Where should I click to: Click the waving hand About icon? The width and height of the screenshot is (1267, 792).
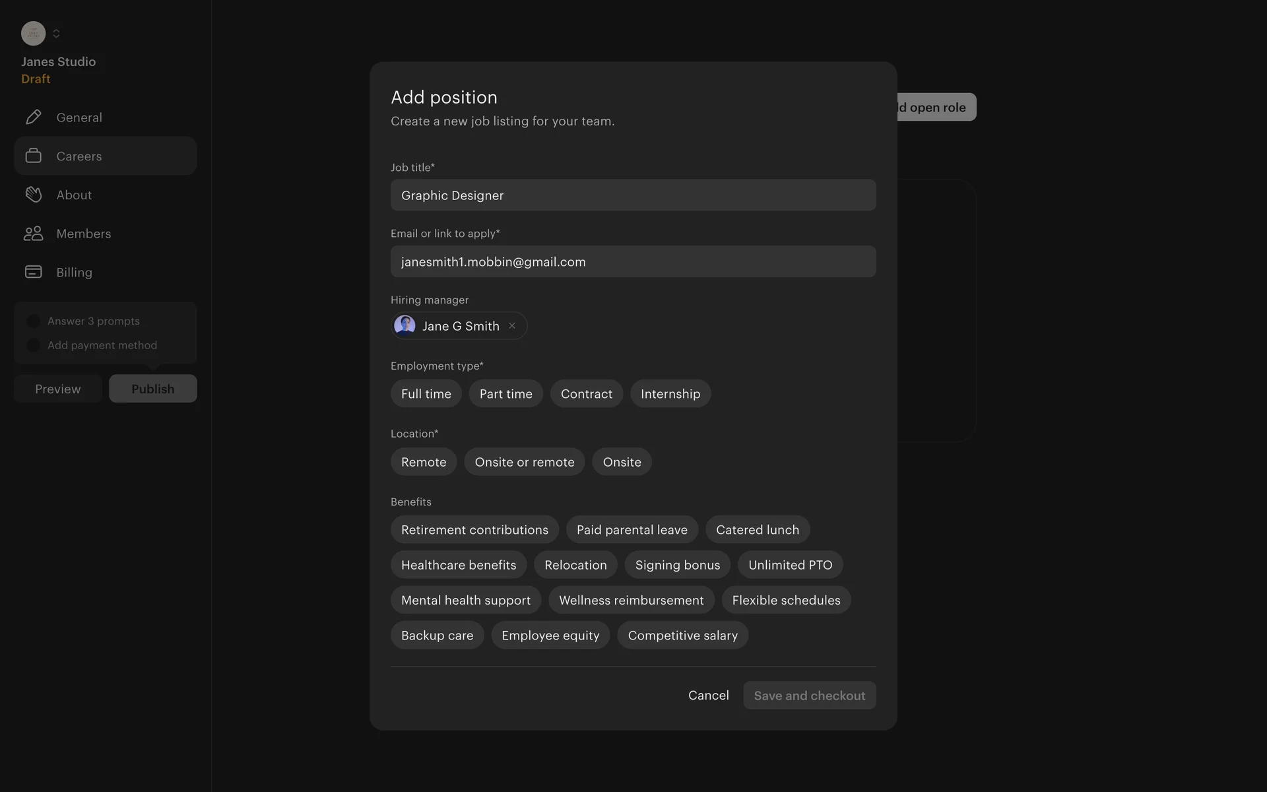[33, 195]
